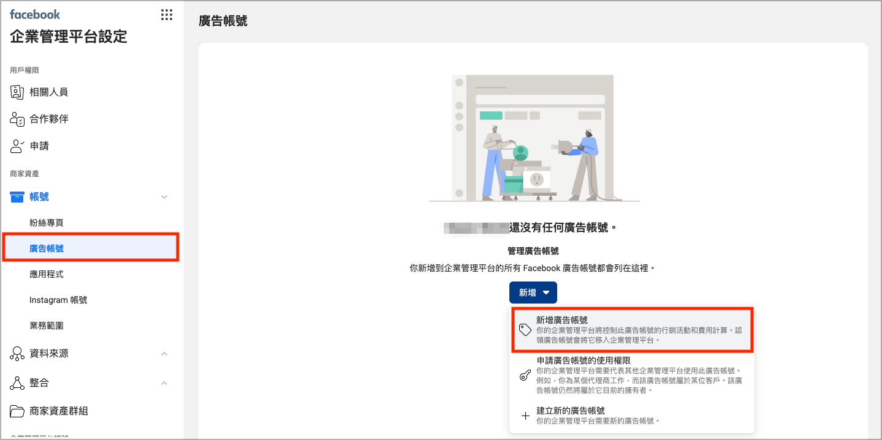
Task: Click the plus icon beside 建立新的廣告帳號
Action: click(525, 415)
